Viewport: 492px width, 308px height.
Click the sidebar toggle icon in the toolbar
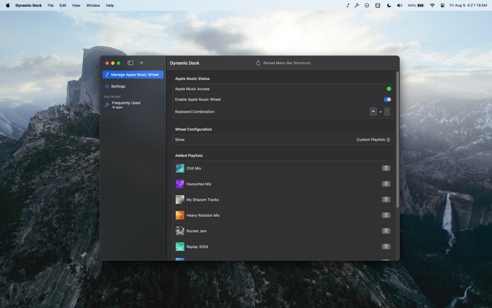tap(130, 63)
